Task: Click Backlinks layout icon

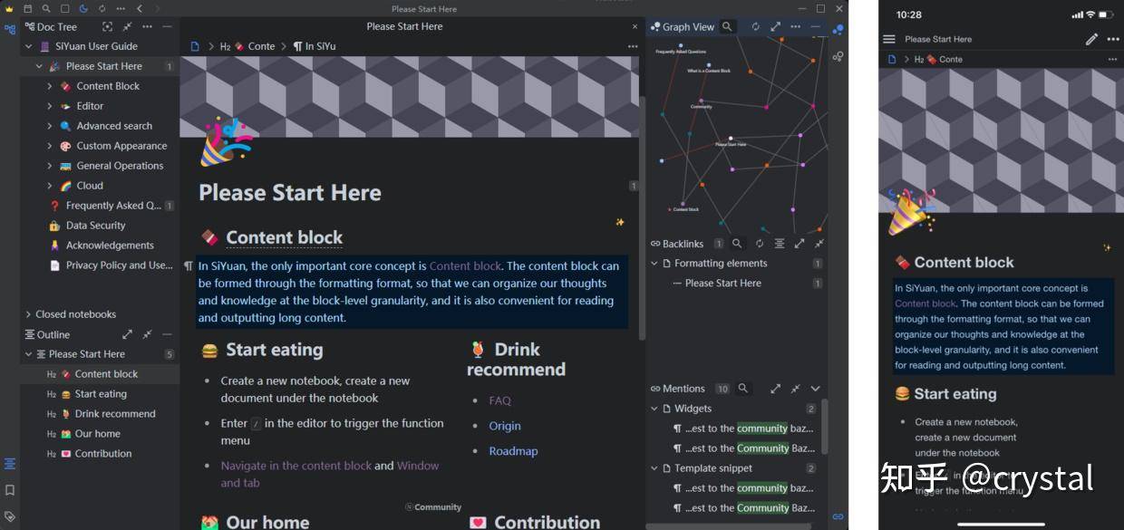Action: (x=780, y=244)
